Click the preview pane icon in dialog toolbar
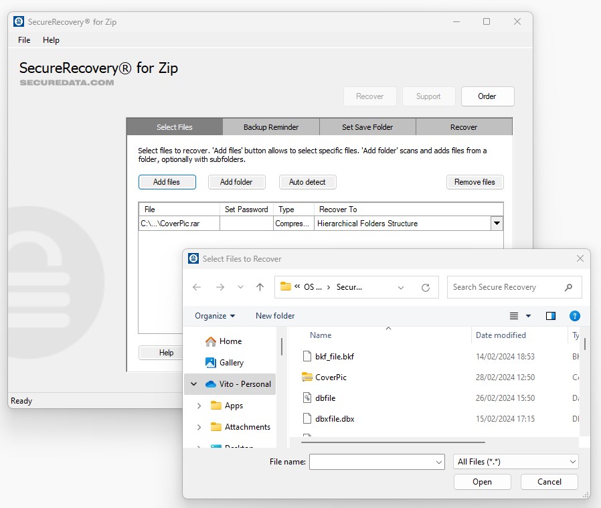Image resolution: width=601 pixels, height=508 pixels. click(x=551, y=315)
